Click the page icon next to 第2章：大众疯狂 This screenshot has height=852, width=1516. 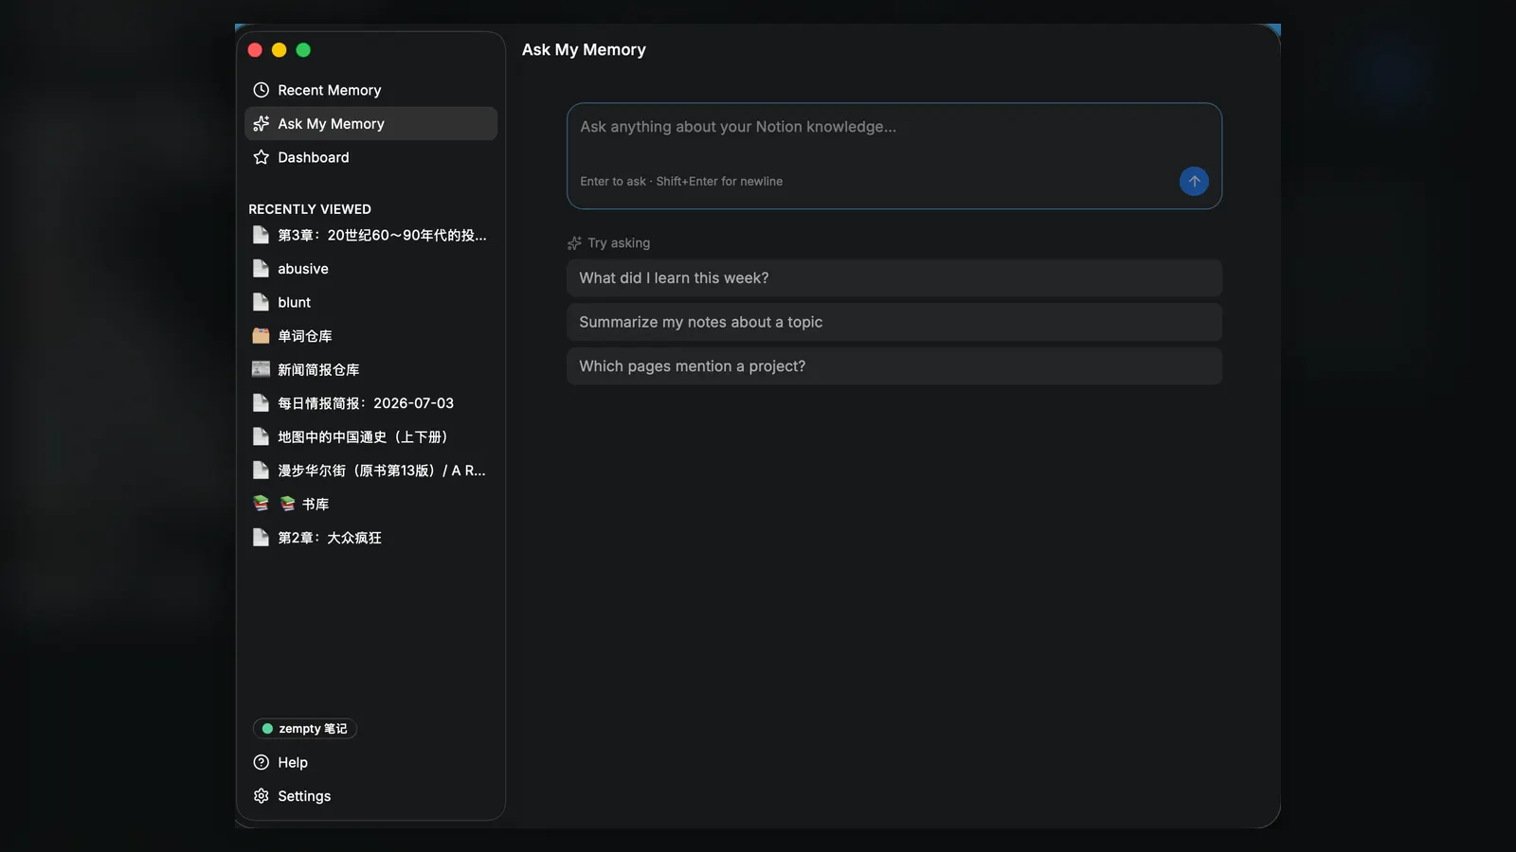click(x=261, y=538)
